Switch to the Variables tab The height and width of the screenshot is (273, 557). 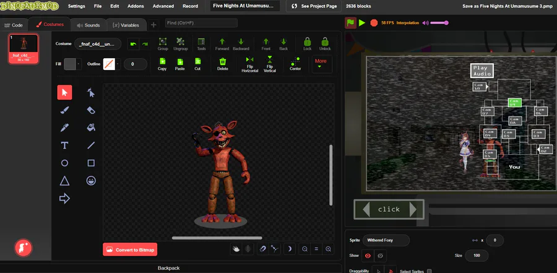pyautogui.click(x=126, y=25)
